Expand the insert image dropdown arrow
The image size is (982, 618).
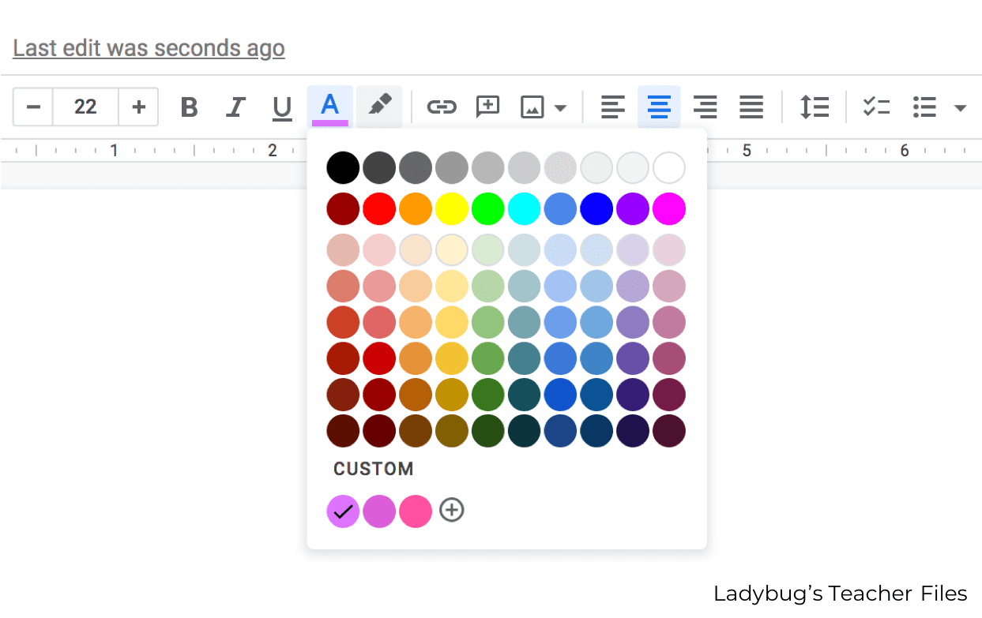560,107
